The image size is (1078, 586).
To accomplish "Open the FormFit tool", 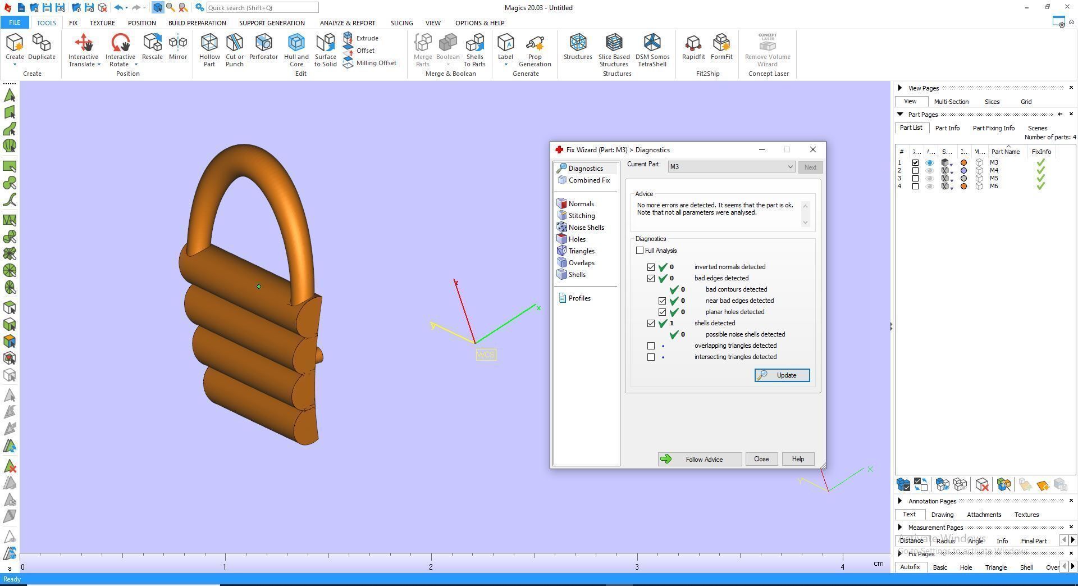I will click(x=721, y=47).
